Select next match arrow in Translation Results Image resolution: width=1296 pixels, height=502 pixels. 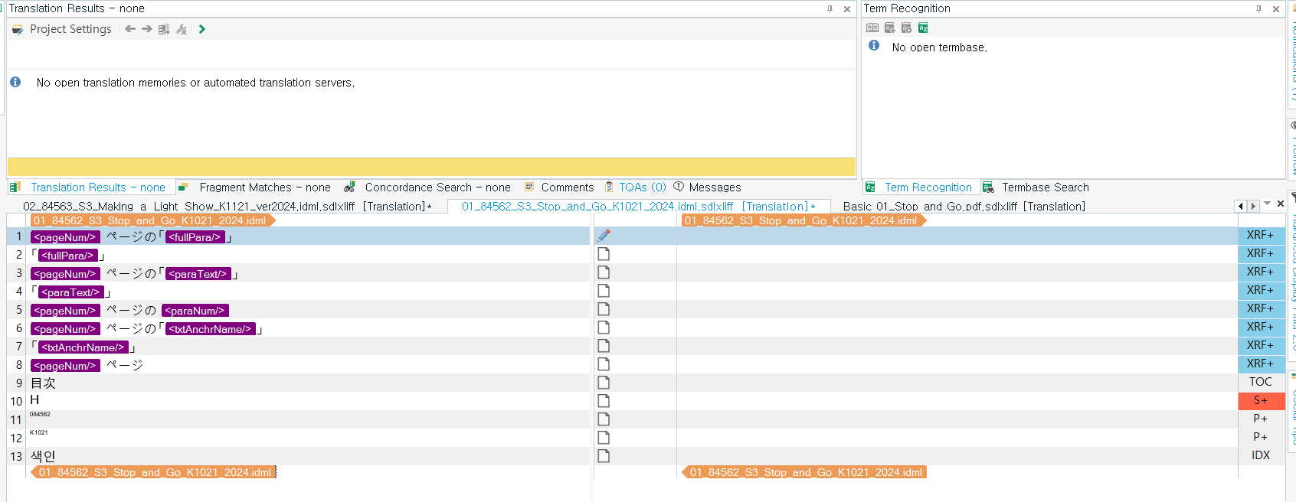147,29
